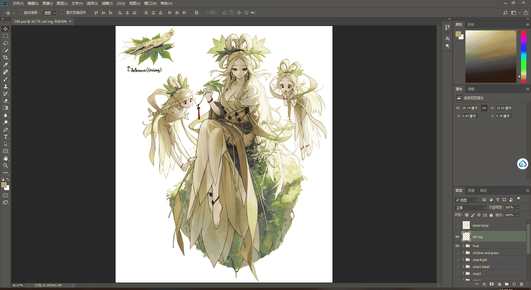Screen dimensions: 531x290
Task: Open the 滤镜(T) menu
Action: (107, 3)
